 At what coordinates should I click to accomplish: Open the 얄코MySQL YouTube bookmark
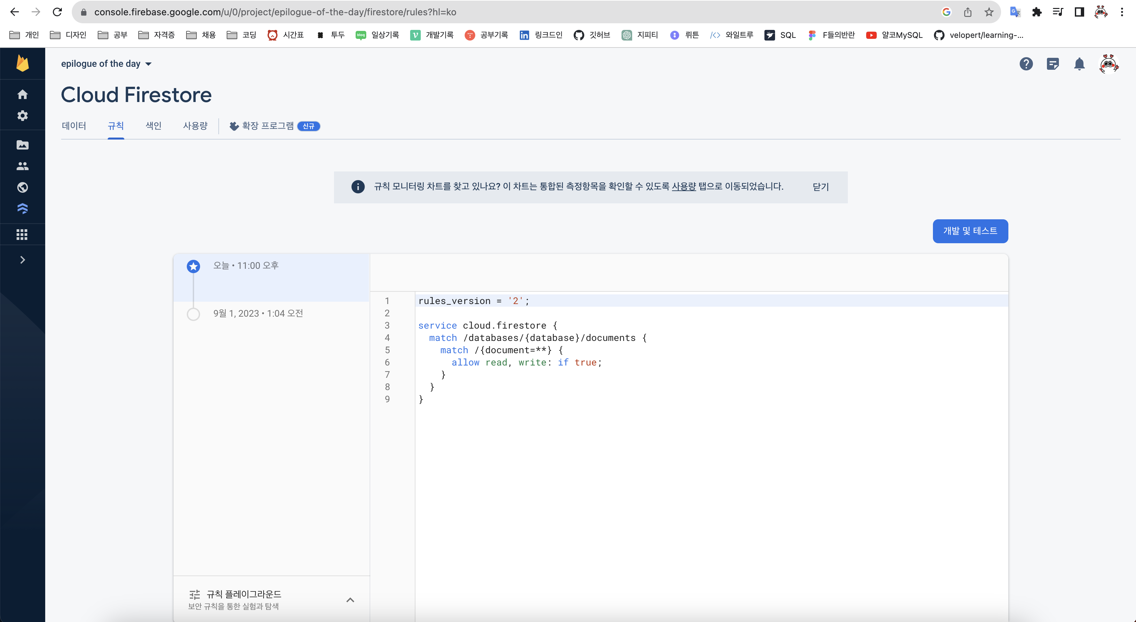tap(894, 35)
